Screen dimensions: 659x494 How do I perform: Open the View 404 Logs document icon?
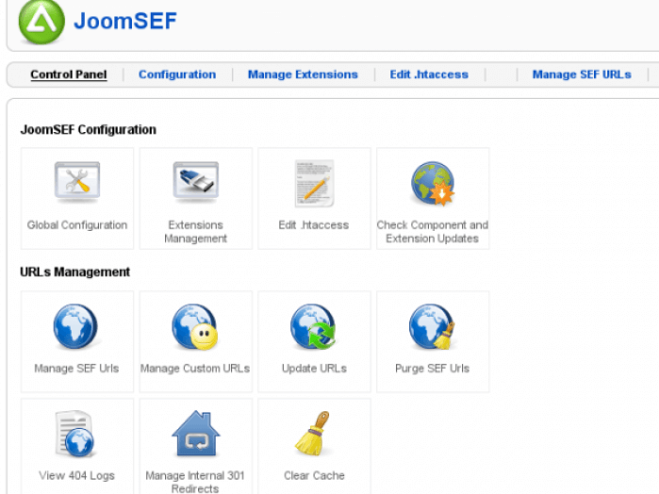[x=75, y=434]
